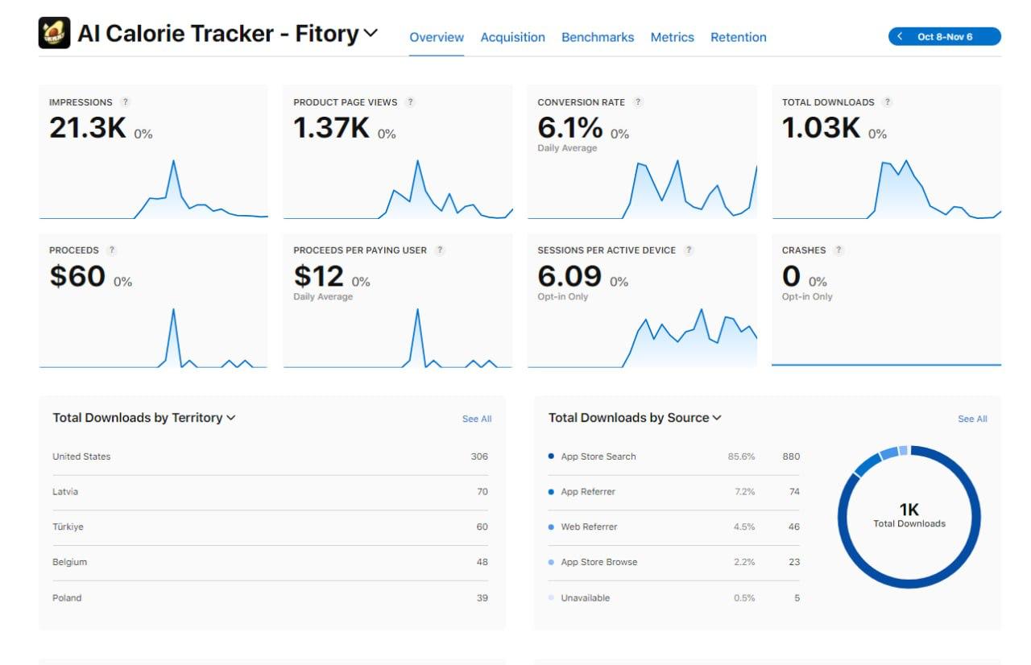
Task: Open See All download sources
Action: click(971, 419)
